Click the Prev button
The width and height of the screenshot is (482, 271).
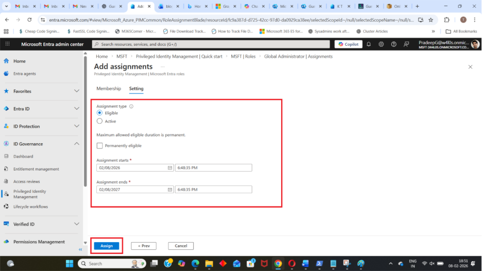coord(144,246)
